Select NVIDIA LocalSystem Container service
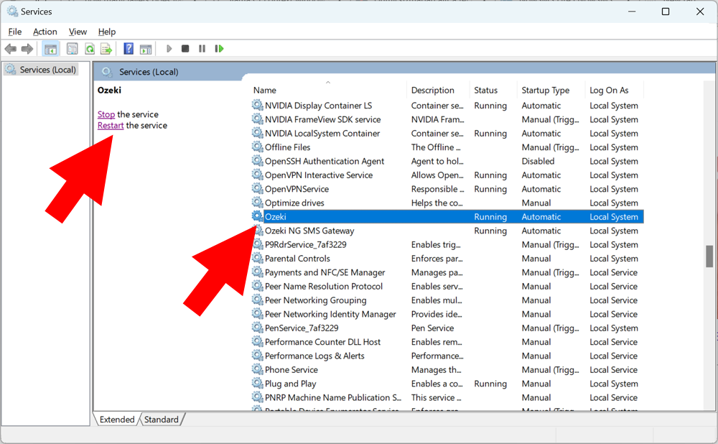The image size is (718, 444). 322,134
